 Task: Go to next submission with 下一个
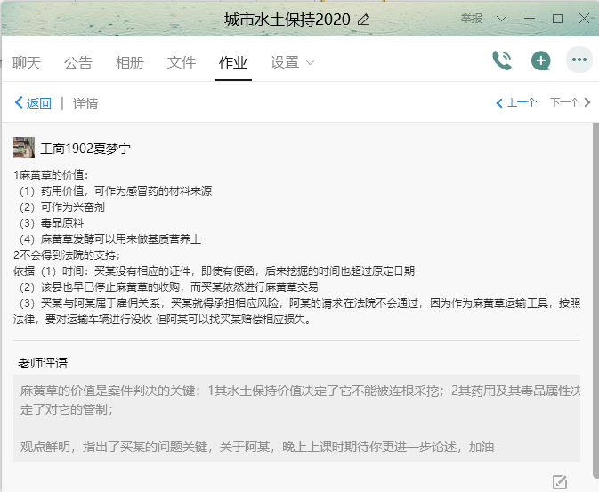coord(570,103)
